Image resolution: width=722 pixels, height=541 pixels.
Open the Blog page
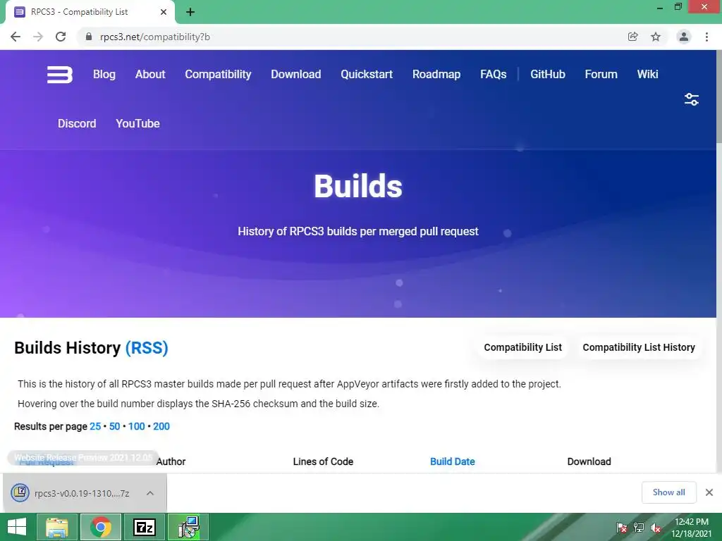pos(104,74)
